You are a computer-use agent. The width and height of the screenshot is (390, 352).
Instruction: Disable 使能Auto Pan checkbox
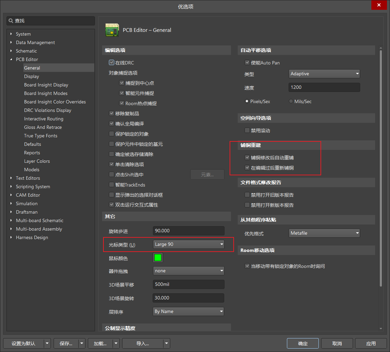coord(247,62)
